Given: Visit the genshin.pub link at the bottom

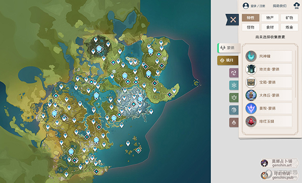Looking at the screenshot, I should click(279, 175).
